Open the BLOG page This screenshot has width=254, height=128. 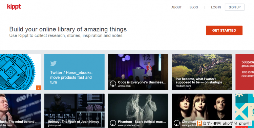pyautogui.click(x=194, y=7)
